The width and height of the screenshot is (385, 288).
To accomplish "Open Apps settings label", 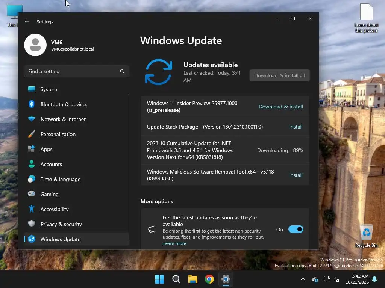I will (x=46, y=149).
